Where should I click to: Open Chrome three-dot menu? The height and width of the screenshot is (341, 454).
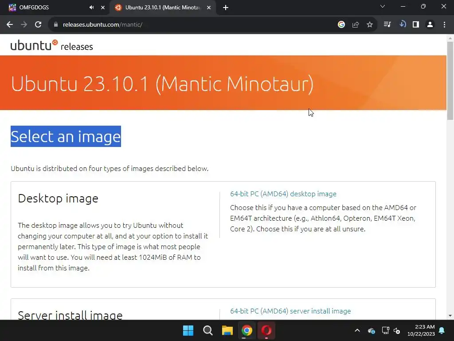(444, 25)
